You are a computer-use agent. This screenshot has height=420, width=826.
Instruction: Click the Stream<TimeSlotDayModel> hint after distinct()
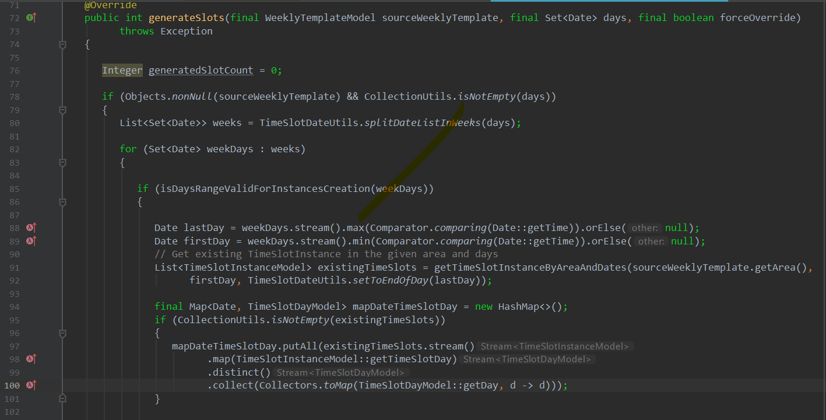[x=340, y=373]
